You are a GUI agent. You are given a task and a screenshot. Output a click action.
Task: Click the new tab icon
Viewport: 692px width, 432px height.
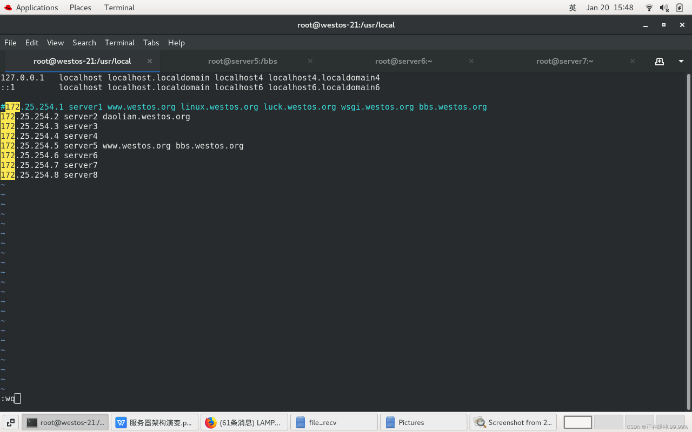[x=660, y=62]
